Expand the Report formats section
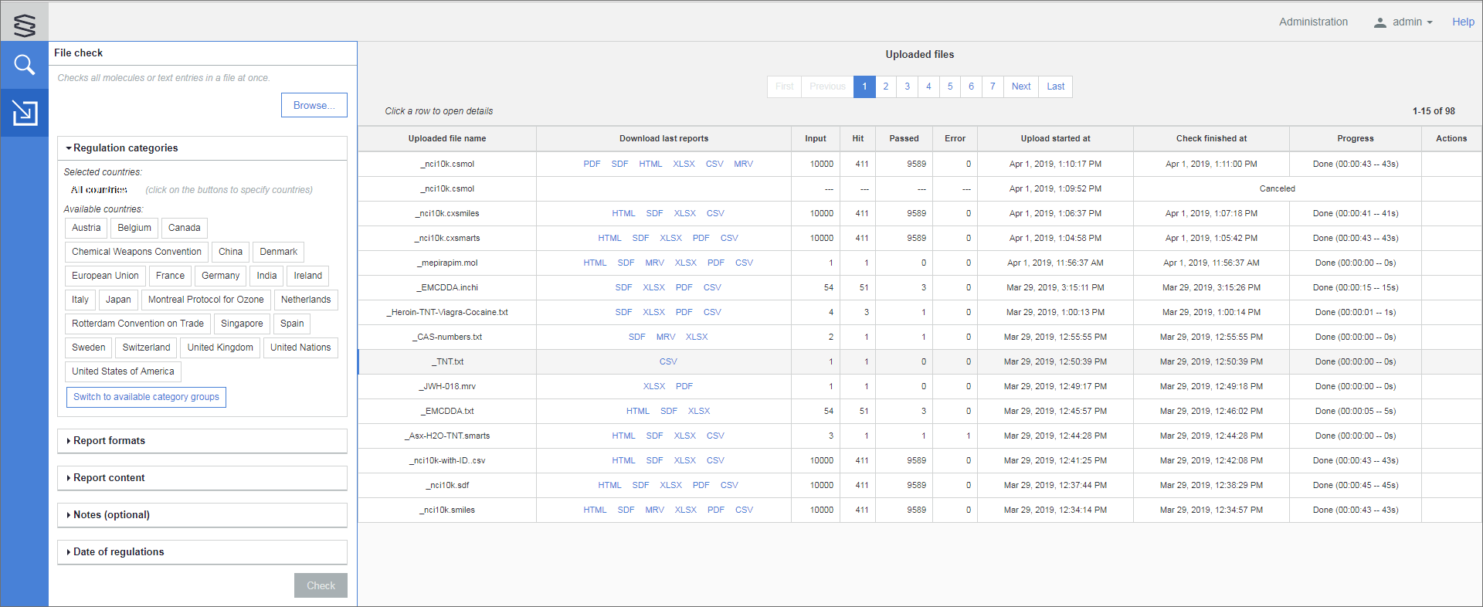The image size is (1483, 607). 109,441
